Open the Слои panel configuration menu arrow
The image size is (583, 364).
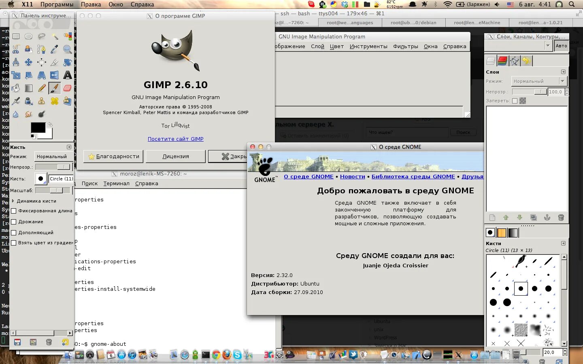pyautogui.click(x=563, y=72)
